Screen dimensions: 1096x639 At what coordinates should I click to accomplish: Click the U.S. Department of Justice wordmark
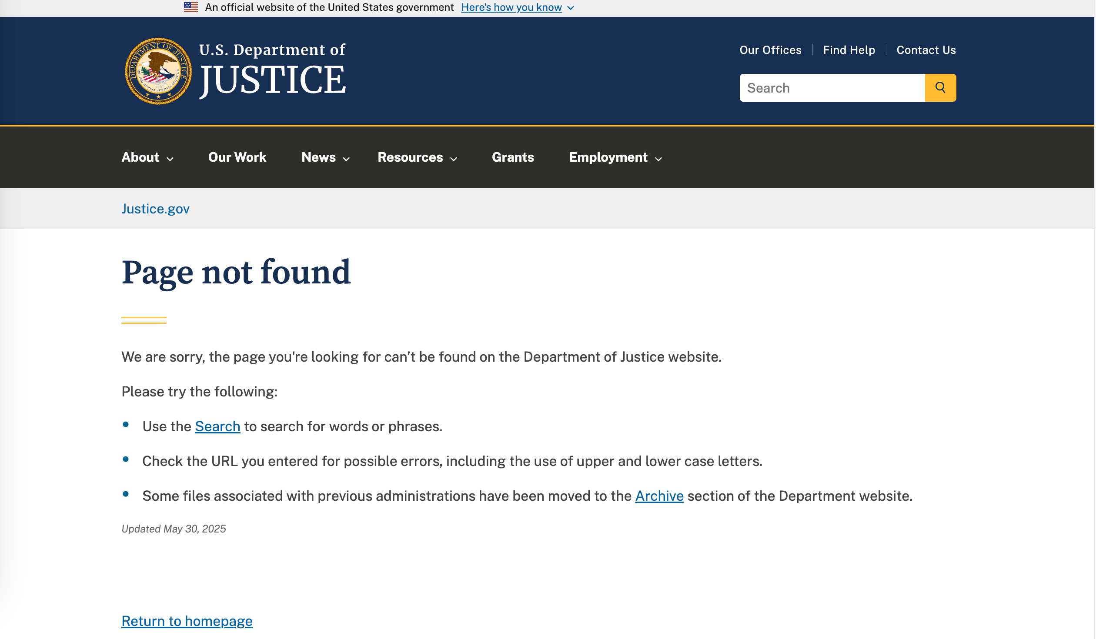click(x=272, y=70)
